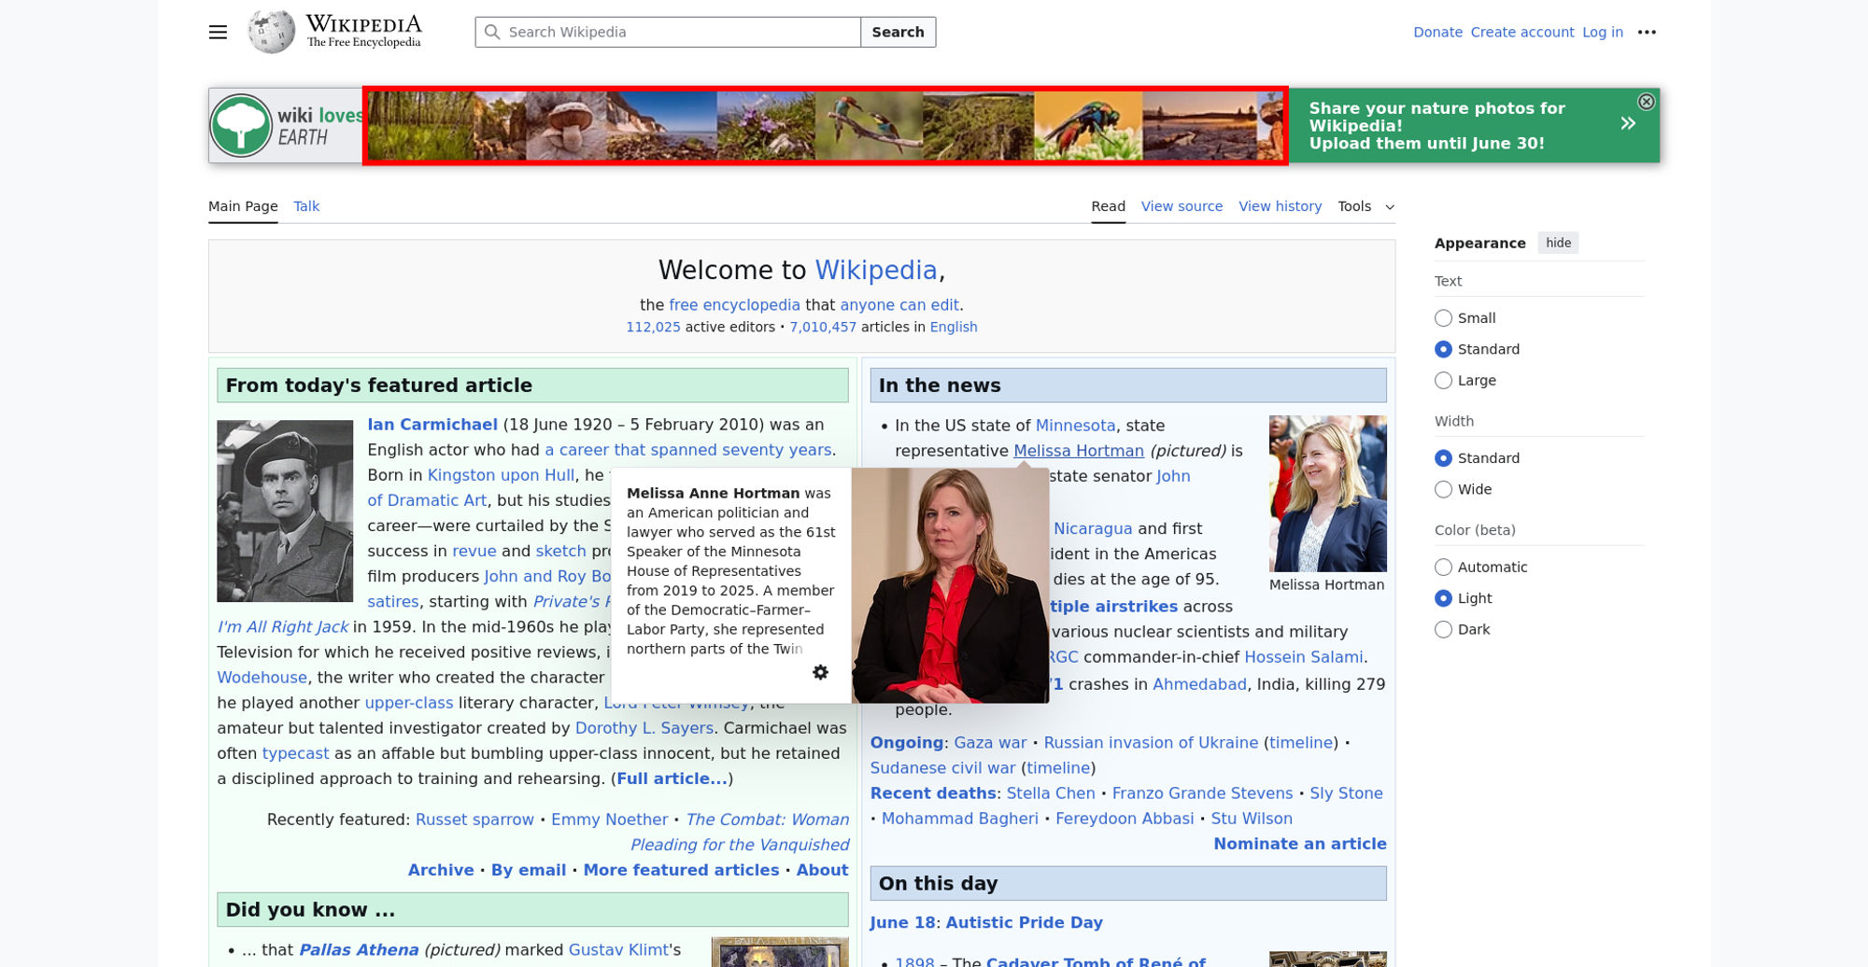This screenshot has width=1868, height=967.
Task: Open the Ian Carmichael article link
Action: 432,425
